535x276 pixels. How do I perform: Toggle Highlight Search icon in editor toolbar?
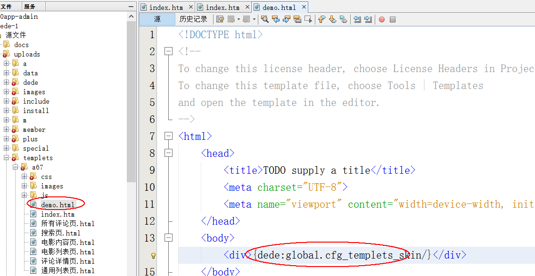point(297,19)
